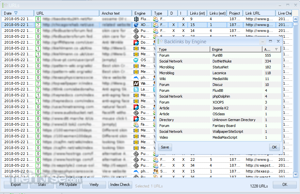Click the Verify button

94,185
